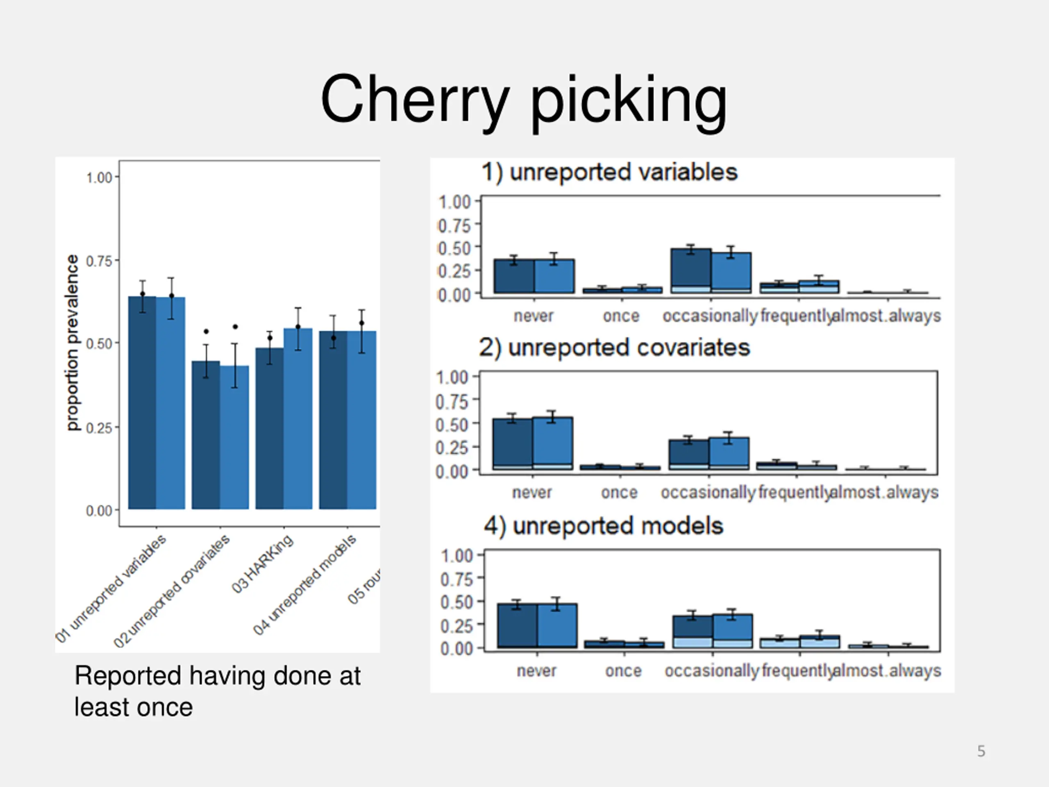1049x787 pixels.
Task: Click the 'never' label under unreported variables chart
Action: (x=534, y=316)
